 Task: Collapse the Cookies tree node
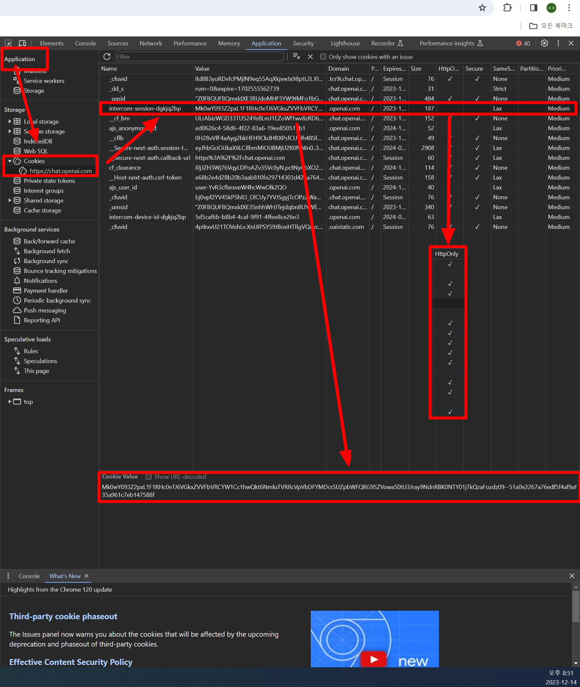click(x=10, y=161)
